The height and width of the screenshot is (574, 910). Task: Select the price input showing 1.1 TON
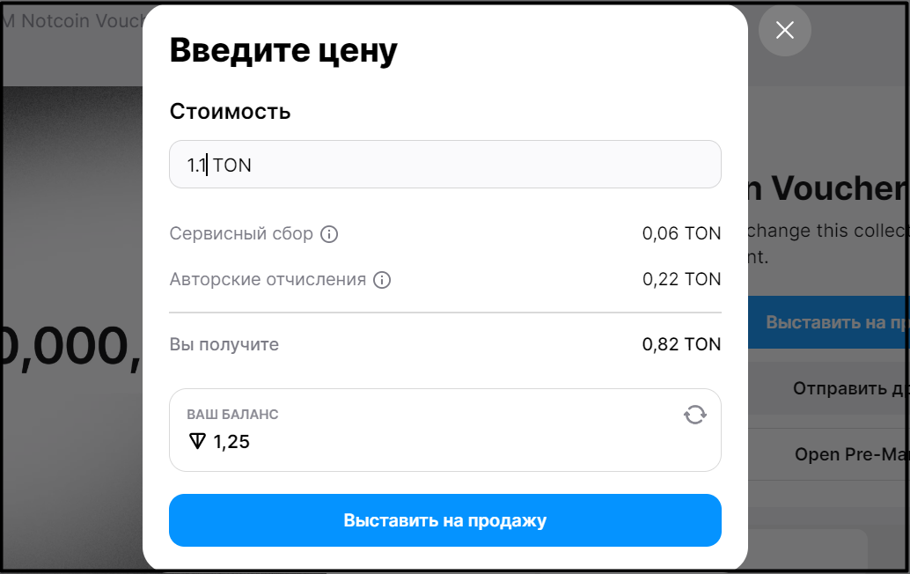[444, 164]
